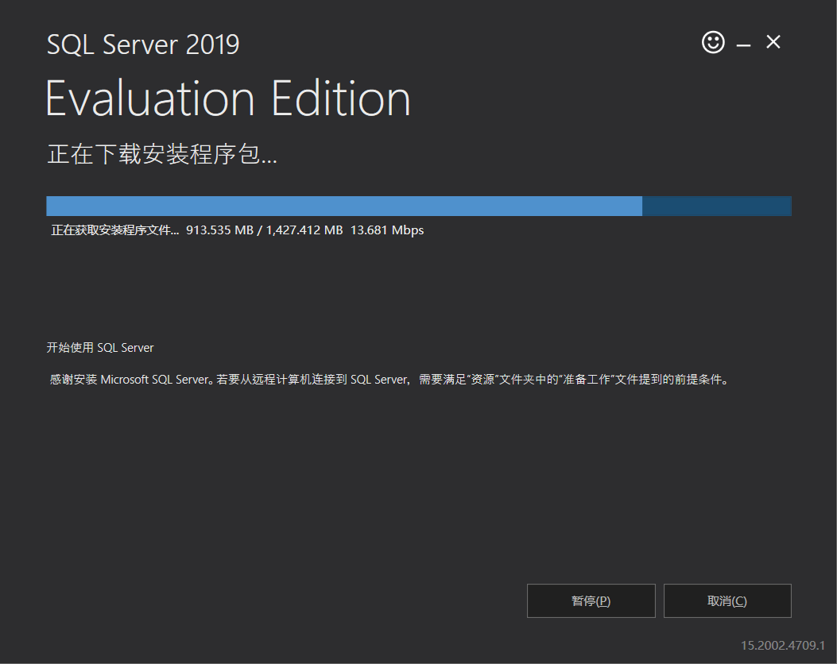Click the Evaluation Edition heading
Image resolution: width=837 pixels, height=664 pixels.
[227, 98]
